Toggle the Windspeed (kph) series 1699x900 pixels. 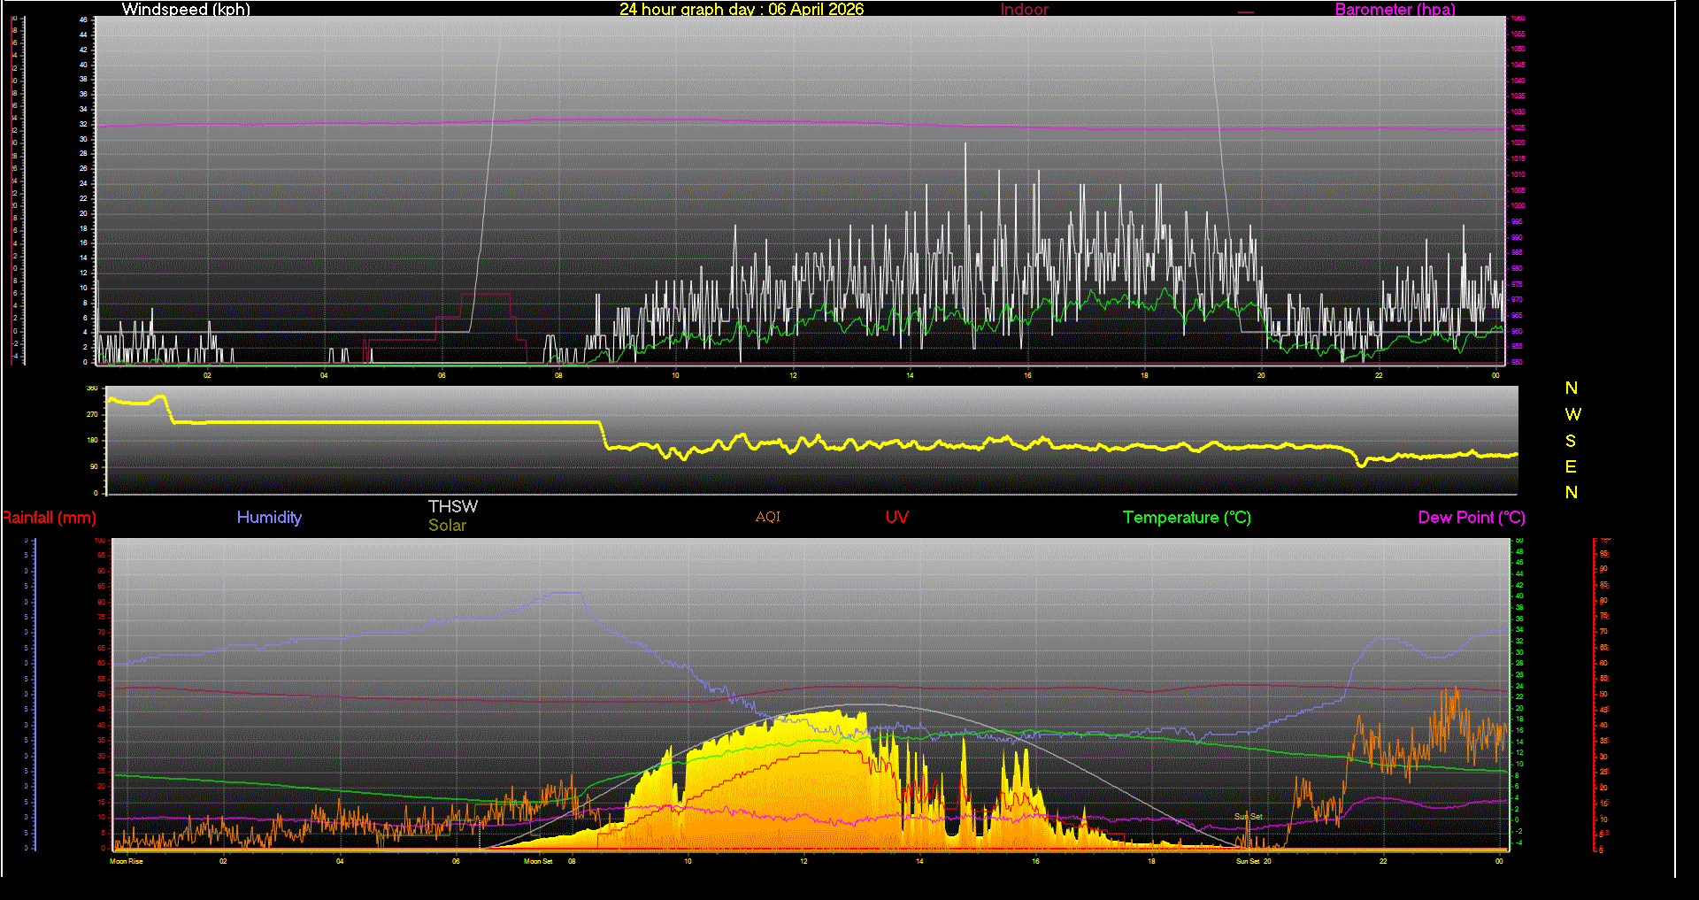[x=186, y=10]
